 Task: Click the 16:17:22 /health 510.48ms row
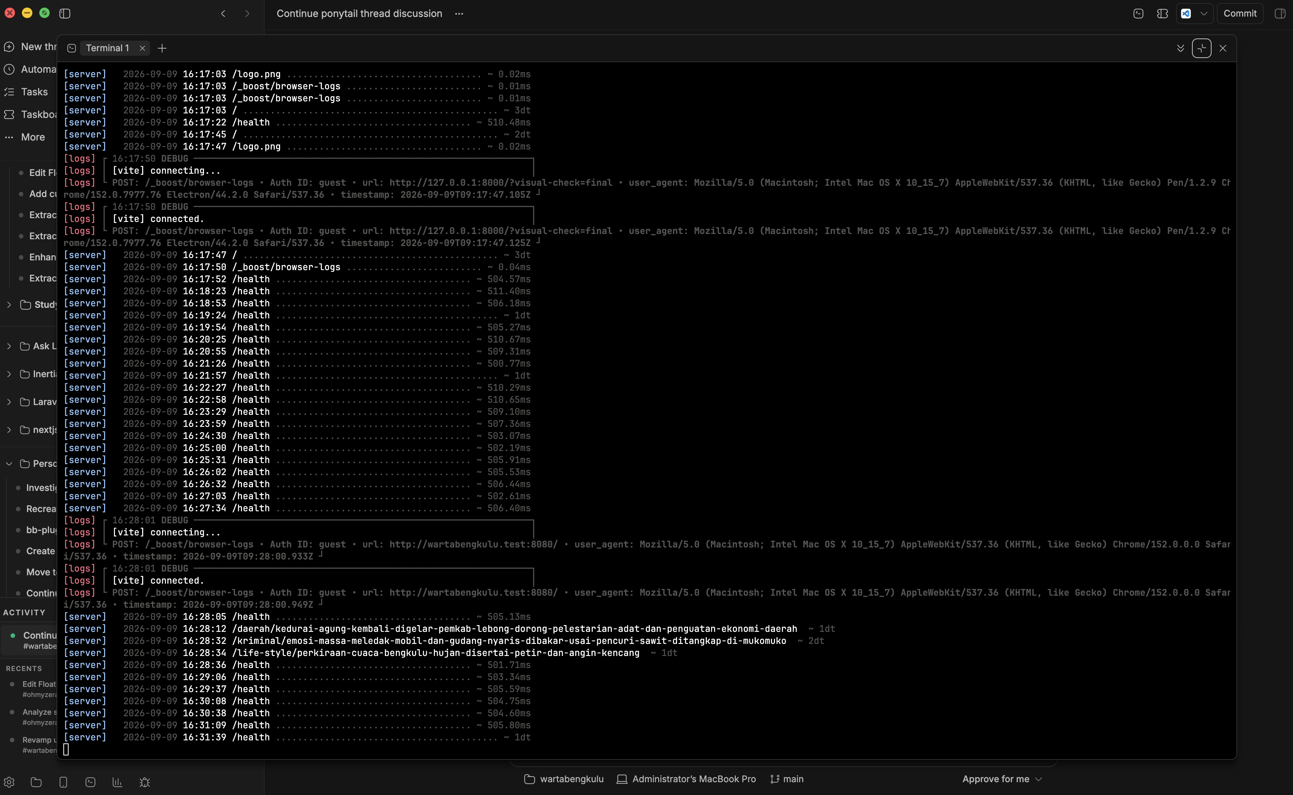pos(297,122)
